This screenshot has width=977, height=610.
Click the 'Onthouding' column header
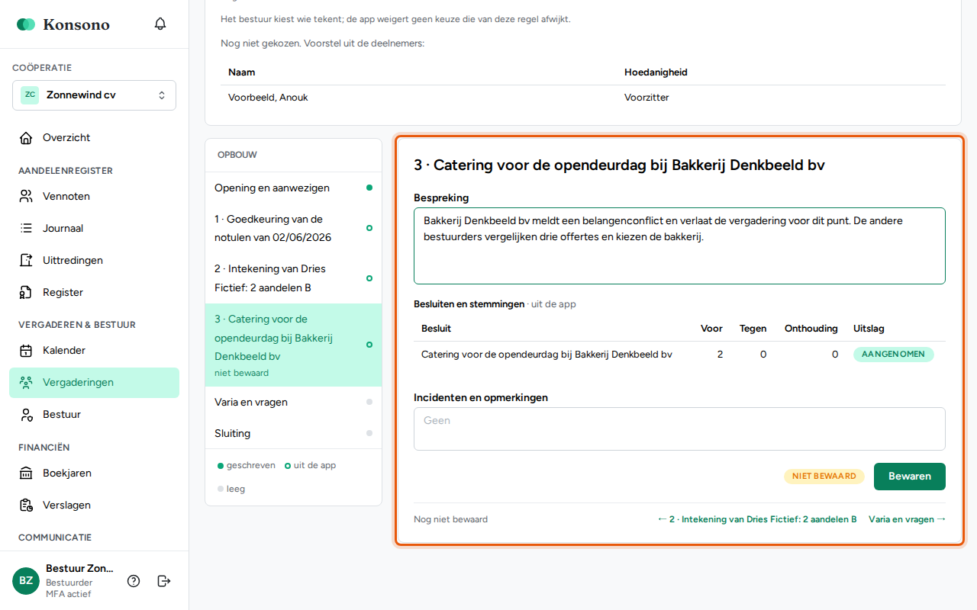point(811,329)
